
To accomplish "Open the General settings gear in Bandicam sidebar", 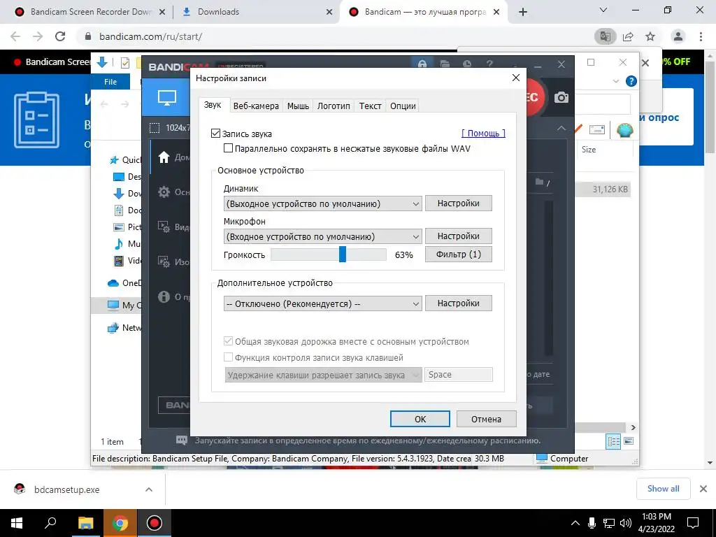I will pos(164,192).
